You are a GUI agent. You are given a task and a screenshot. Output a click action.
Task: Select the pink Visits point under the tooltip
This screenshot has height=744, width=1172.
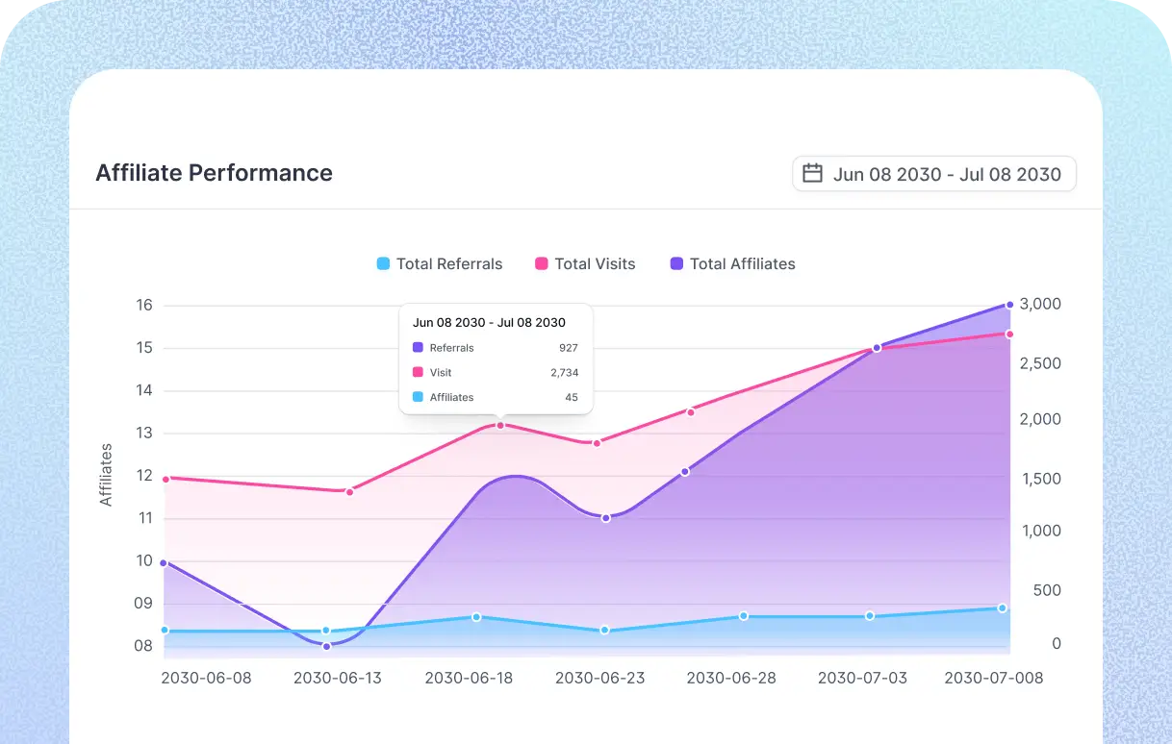[500, 425]
